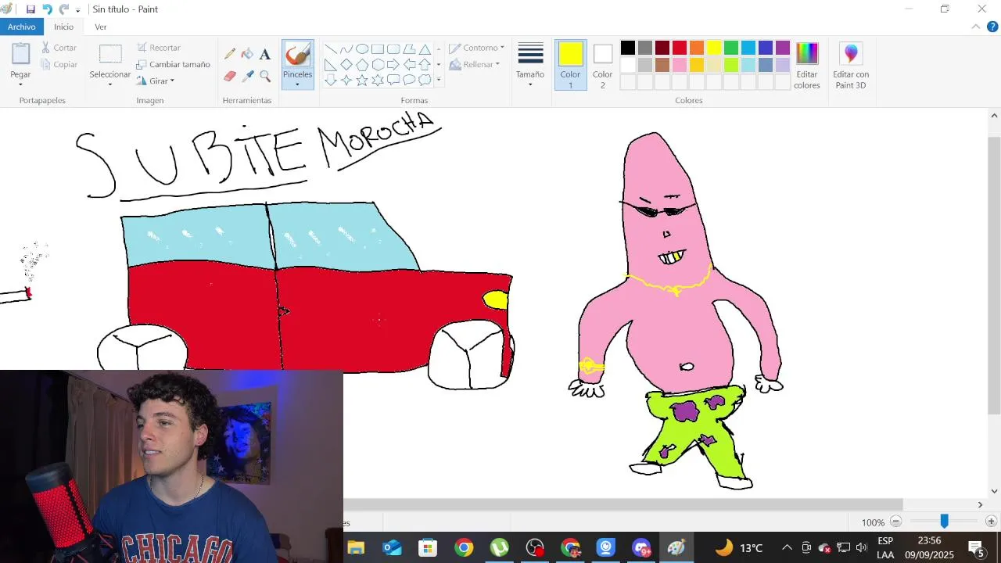Click the vertical scrollbar down arrow
This screenshot has height=563, width=1001.
point(994,491)
